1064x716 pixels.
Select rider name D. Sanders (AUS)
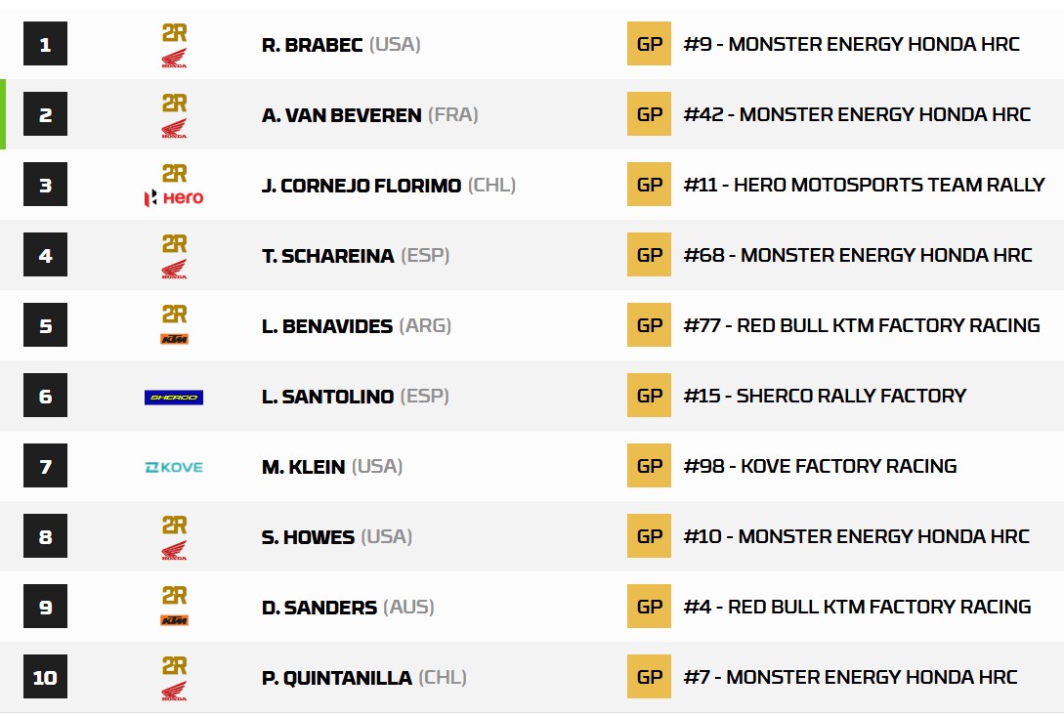click(x=348, y=608)
